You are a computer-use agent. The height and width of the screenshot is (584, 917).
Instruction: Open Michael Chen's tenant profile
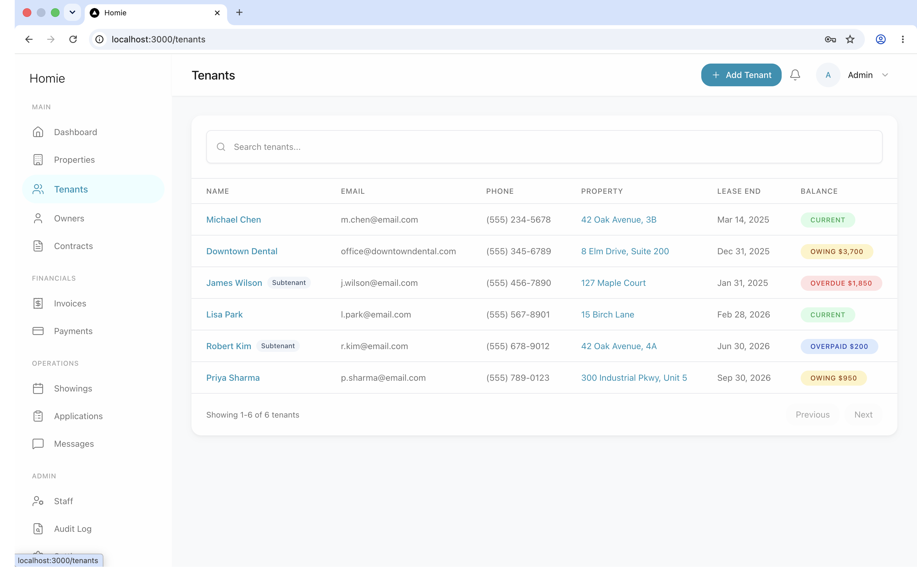[234, 220]
